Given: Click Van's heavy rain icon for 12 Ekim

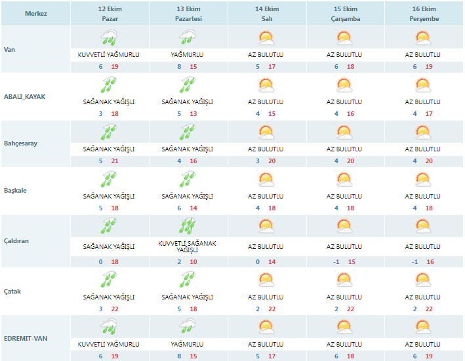Looking at the screenshot, I should click(x=109, y=38).
